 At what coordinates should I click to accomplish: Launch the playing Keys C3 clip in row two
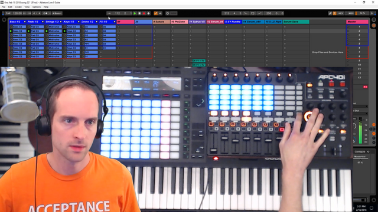[x=65, y=31]
